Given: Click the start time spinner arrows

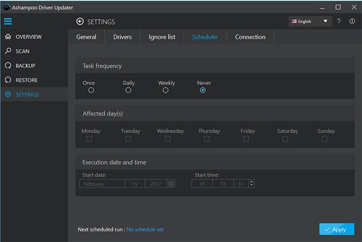Looking at the screenshot, I should (x=251, y=184).
